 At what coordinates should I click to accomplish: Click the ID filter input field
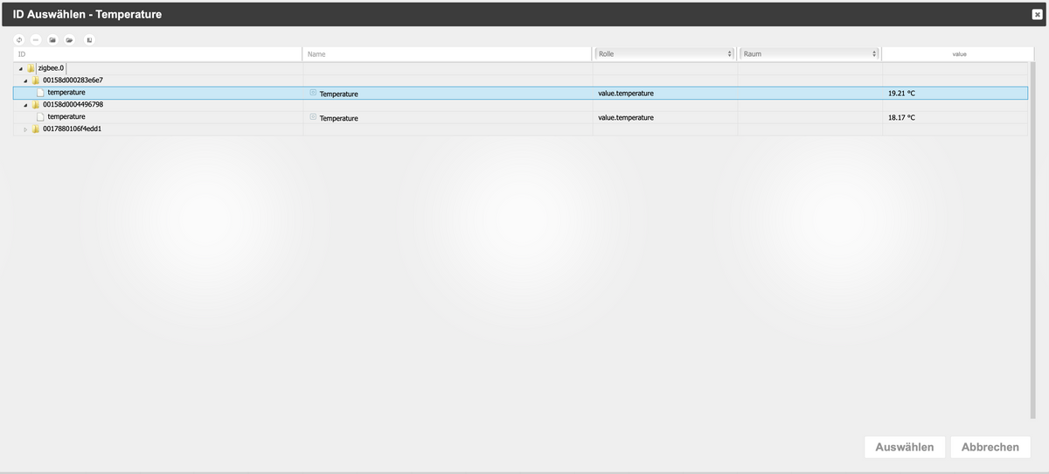click(157, 54)
